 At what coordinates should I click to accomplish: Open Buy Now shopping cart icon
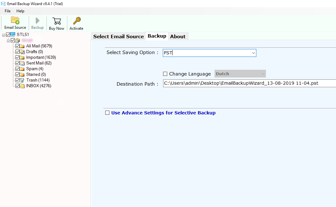pos(57,21)
